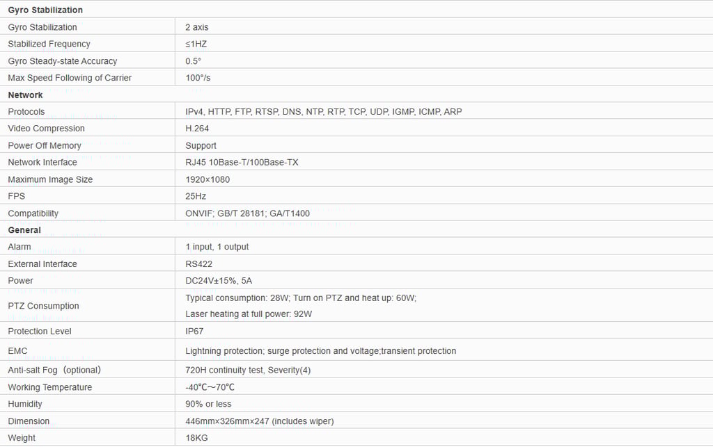This screenshot has width=713, height=447.
Task: Click the Network section header
Action: (25, 95)
